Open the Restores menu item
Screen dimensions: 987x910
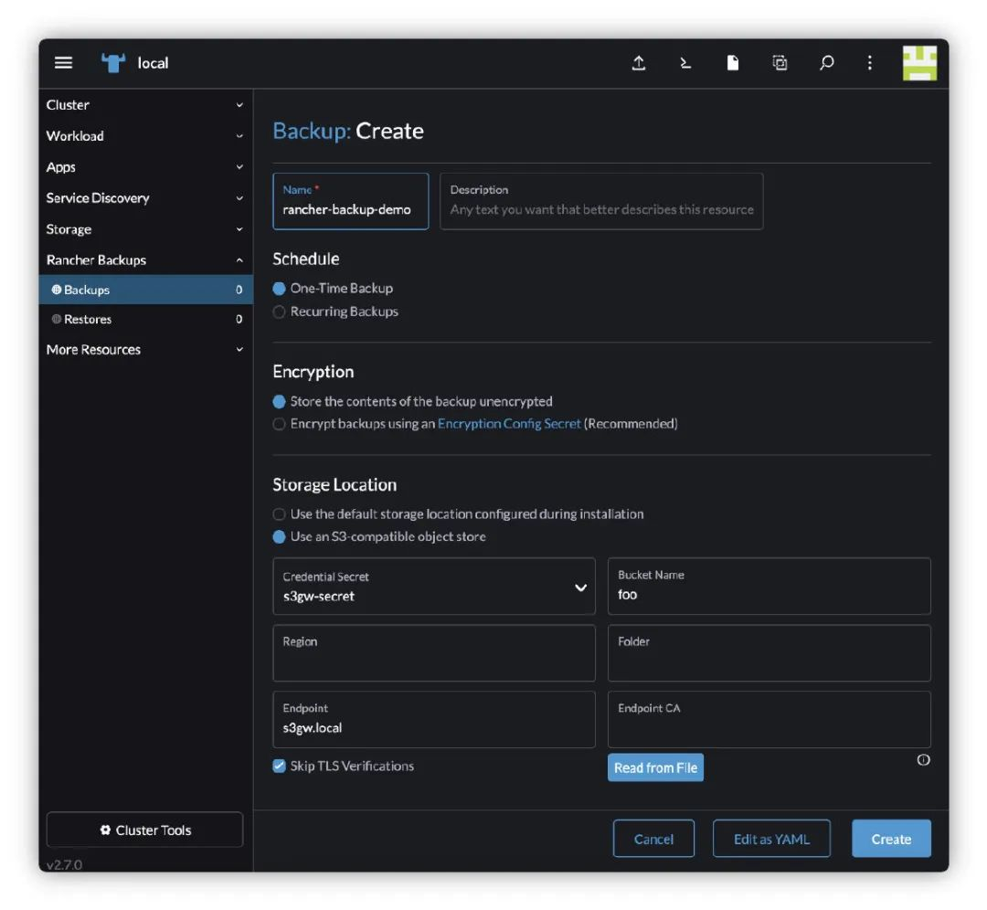[145, 319]
